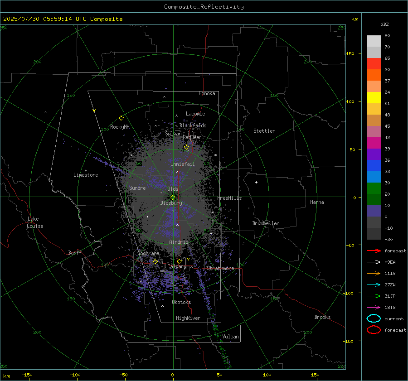
Task: Select the yellow 51-54 dBZ swatch
Action: pos(374,98)
